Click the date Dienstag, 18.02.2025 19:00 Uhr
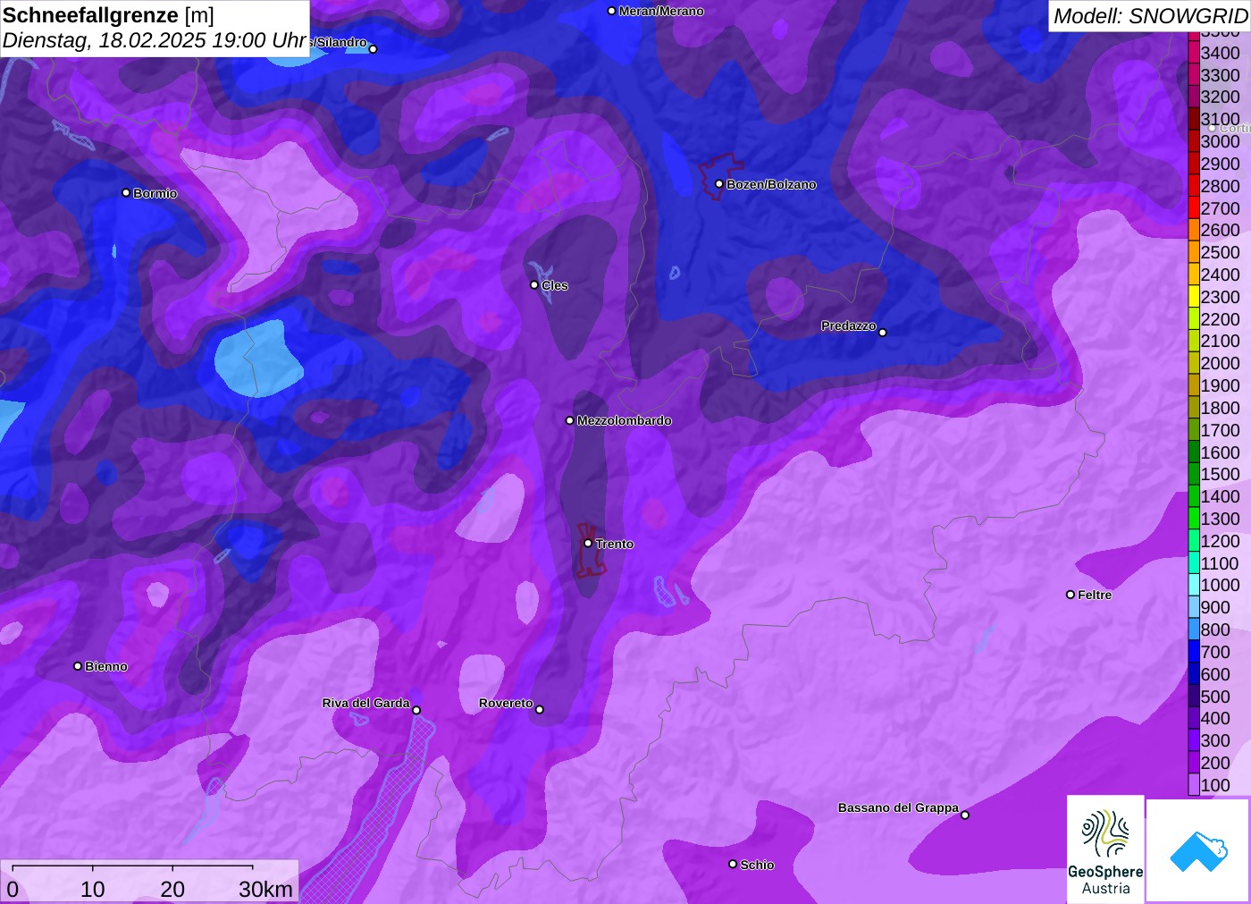Screen dimensions: 1251x904 coord(154,40)
